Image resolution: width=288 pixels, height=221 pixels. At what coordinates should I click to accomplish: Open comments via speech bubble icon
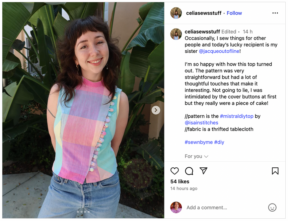(189, 171)
